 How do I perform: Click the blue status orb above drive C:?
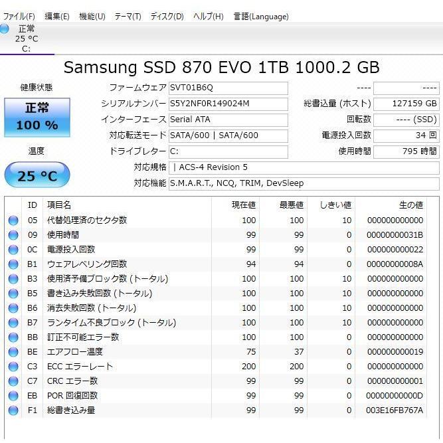click(x=4, y=29)
